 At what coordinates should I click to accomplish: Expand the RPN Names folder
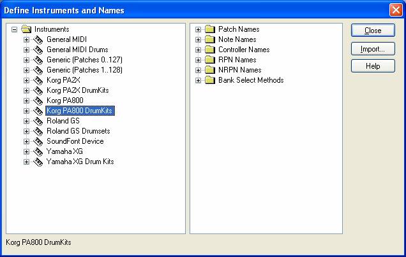coord(198,60)
